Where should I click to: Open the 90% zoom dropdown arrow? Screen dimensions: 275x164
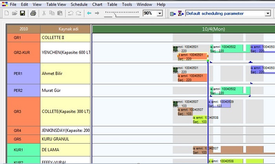159,13
